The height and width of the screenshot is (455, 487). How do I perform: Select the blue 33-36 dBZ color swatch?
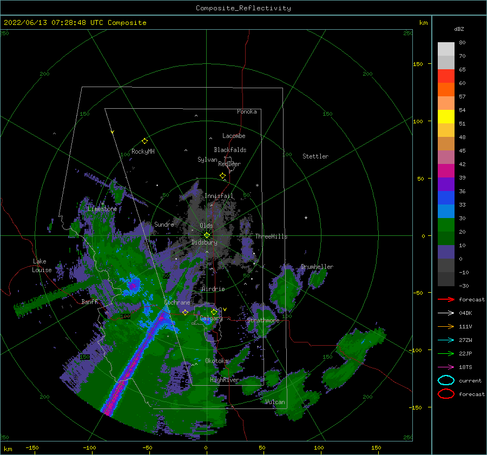pyautogui.click(x=446, y=197)
